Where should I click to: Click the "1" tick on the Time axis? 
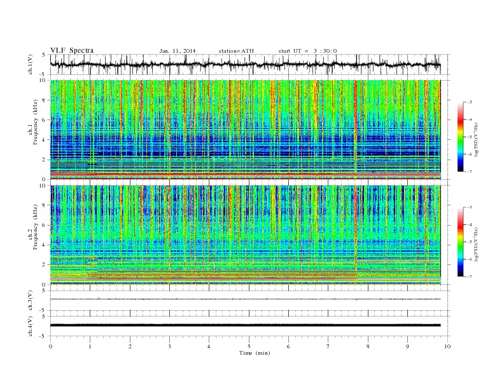90,346
